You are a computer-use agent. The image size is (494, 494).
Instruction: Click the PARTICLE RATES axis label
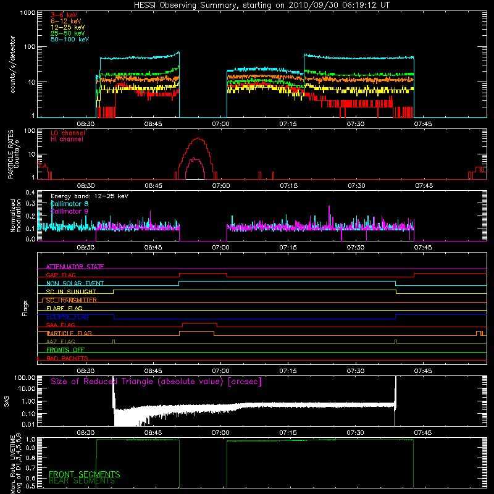click(10, 154)
